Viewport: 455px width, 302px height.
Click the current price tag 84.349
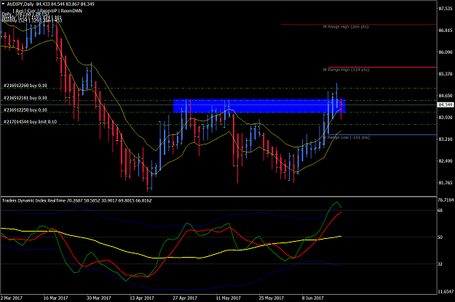[x=446, y=105]
